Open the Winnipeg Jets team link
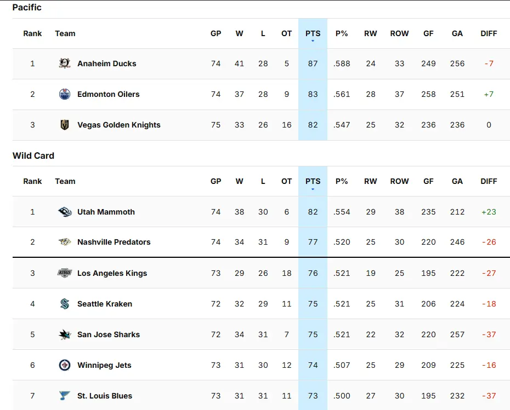Viewport: 510px width, 410px height. [x=104, y=365]
